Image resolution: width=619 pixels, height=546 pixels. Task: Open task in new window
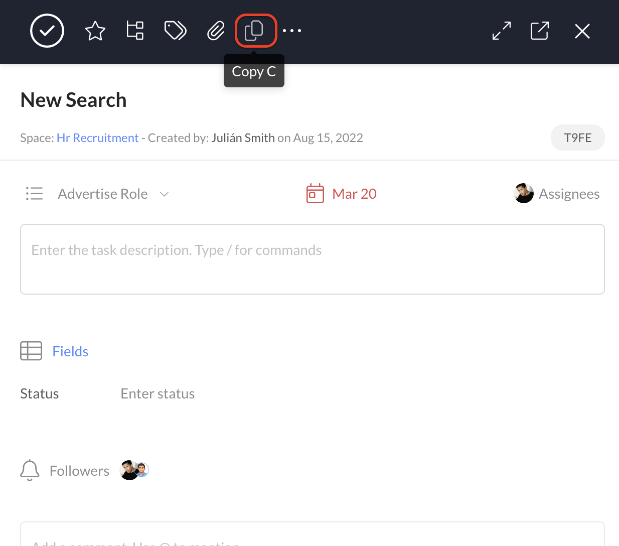point(540,31)
